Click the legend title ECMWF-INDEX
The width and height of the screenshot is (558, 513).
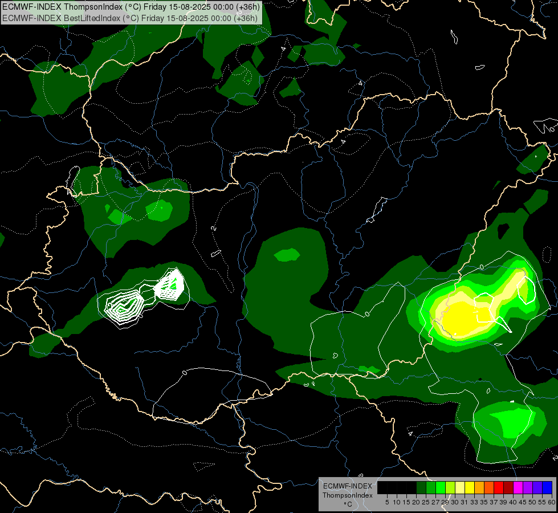tap(348, 486)
